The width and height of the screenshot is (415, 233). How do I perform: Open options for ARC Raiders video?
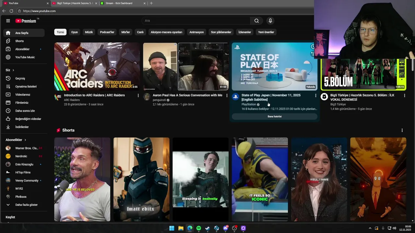(x=138, y=95)
